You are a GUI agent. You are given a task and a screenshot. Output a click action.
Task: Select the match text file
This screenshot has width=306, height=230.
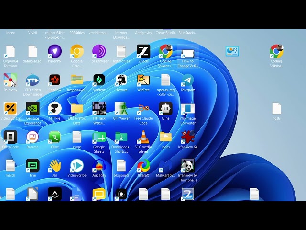tap(11, 165)
